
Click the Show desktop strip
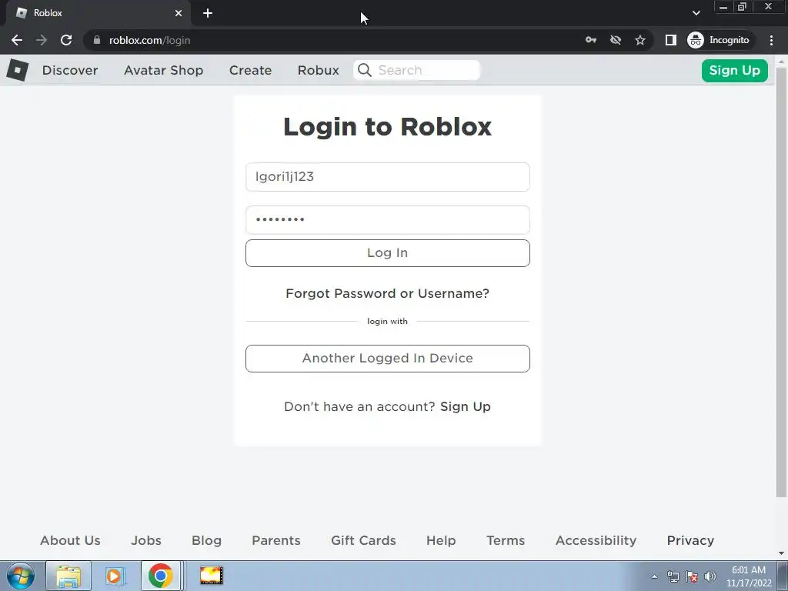(783, 576)
